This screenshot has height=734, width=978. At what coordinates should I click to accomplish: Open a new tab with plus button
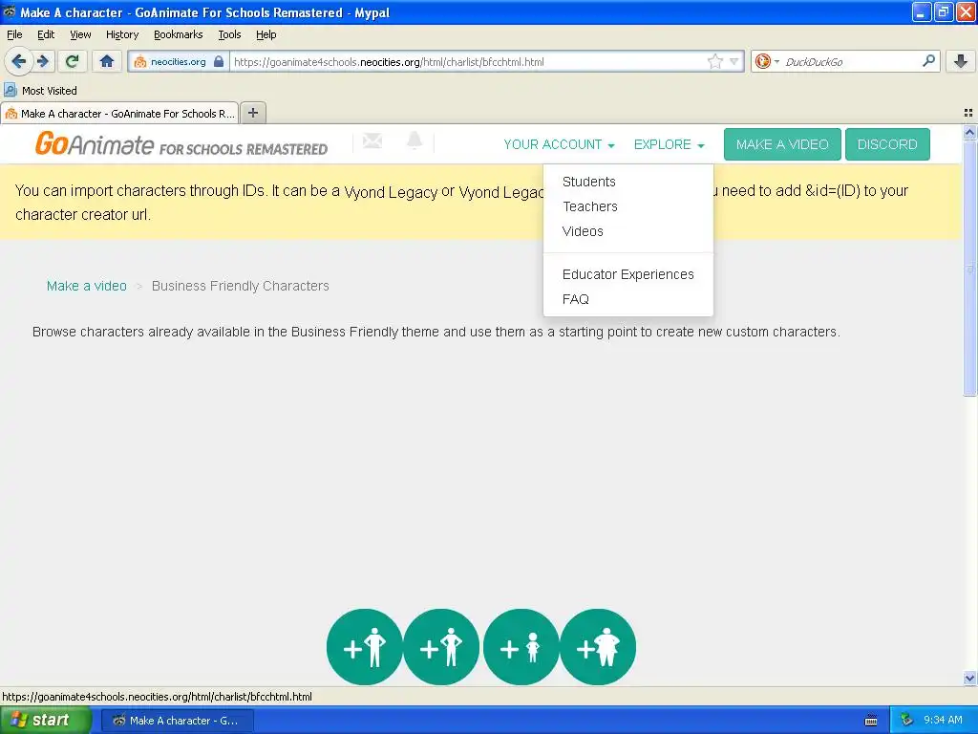252,113
